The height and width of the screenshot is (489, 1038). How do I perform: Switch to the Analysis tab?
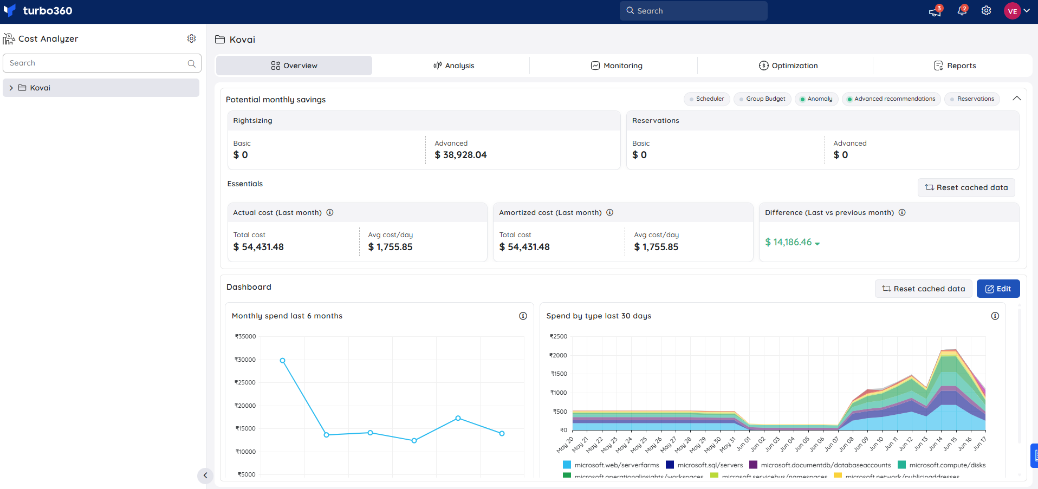coord(454,66)
